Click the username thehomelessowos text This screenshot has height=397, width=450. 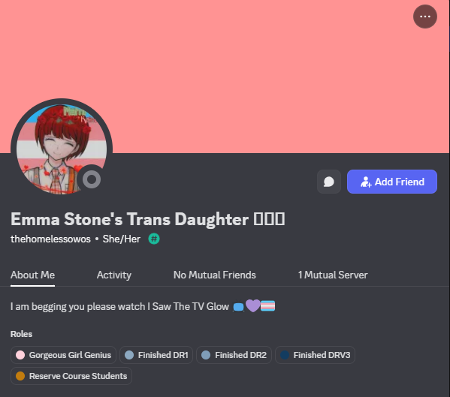(50, 239)
